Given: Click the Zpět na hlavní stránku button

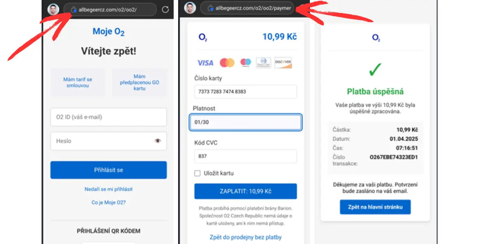Looking at the screenshot, I should point(375,207).
